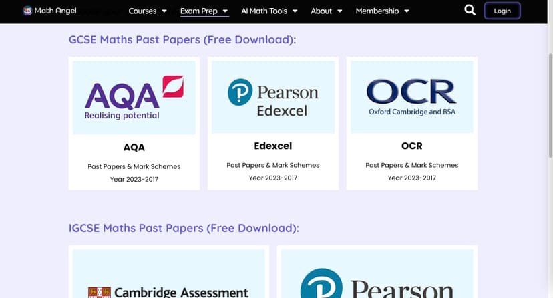Expand the Courses dropdown menu
This screenshot has width=553, height=298.
tap(147, 11)
